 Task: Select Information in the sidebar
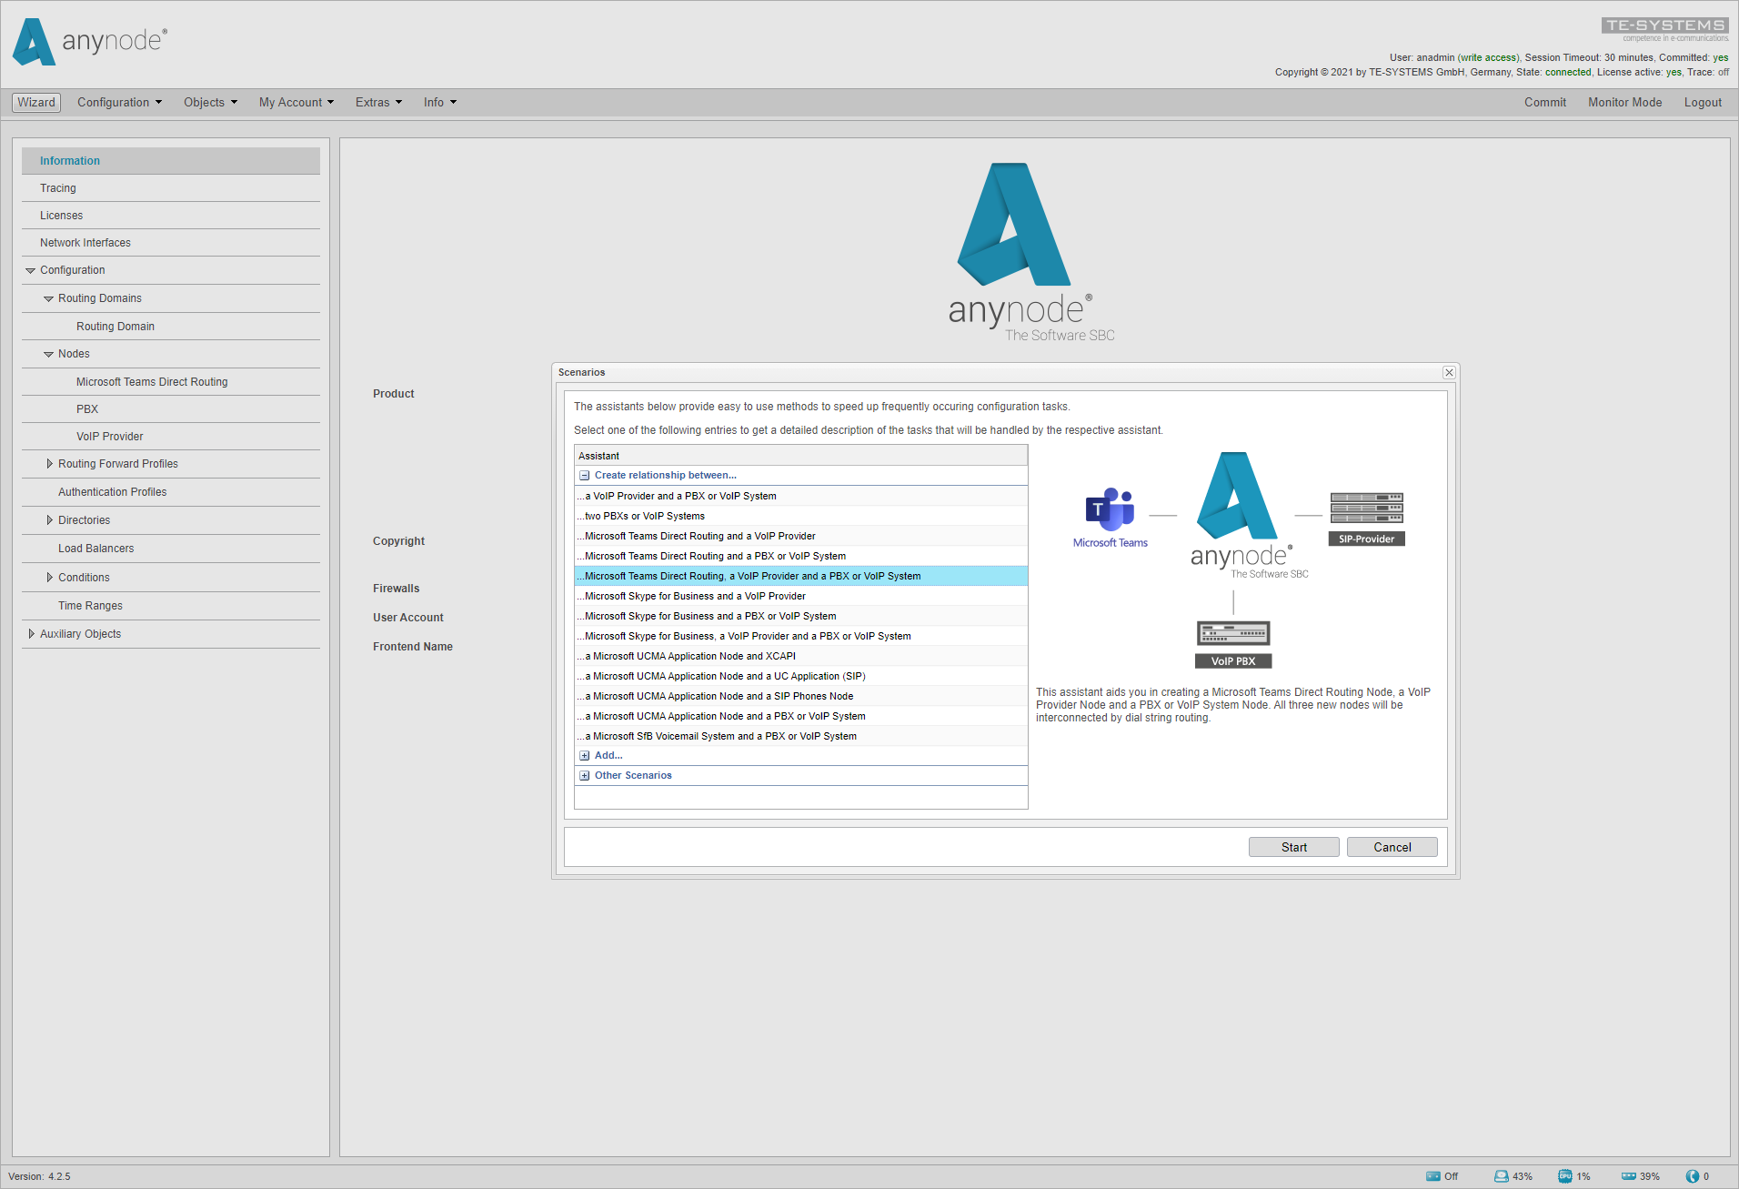coord(171,161)
